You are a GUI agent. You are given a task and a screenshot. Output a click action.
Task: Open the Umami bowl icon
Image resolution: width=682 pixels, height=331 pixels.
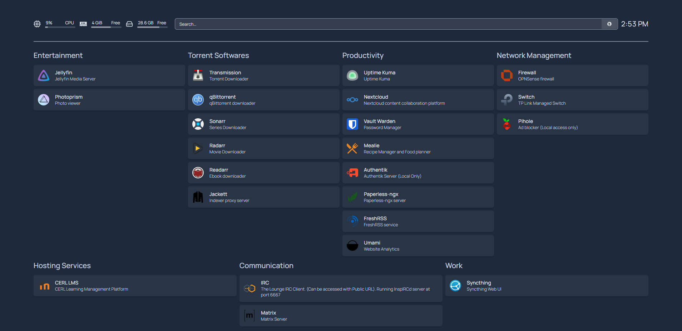(352, 246)
